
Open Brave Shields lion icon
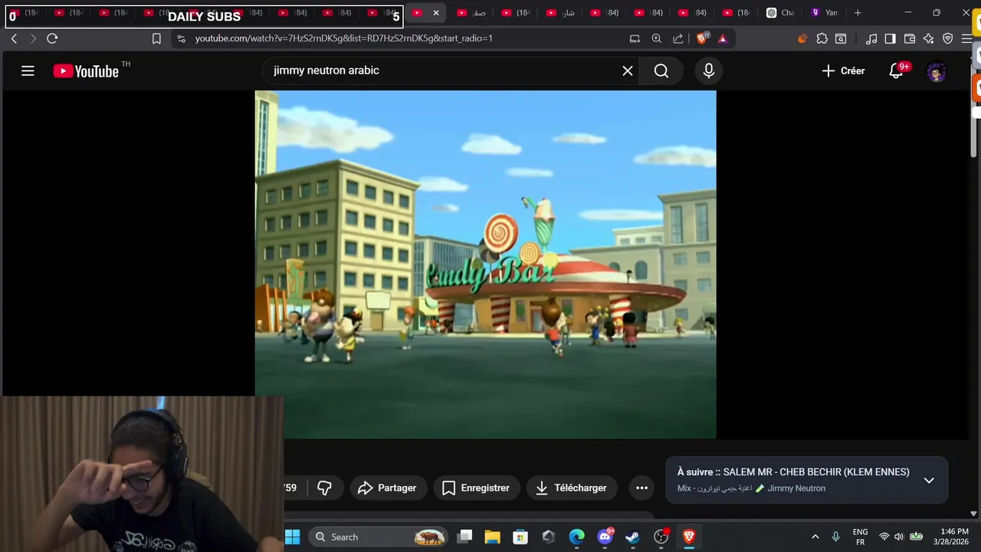pyautogui.click(x=702, y=38)
